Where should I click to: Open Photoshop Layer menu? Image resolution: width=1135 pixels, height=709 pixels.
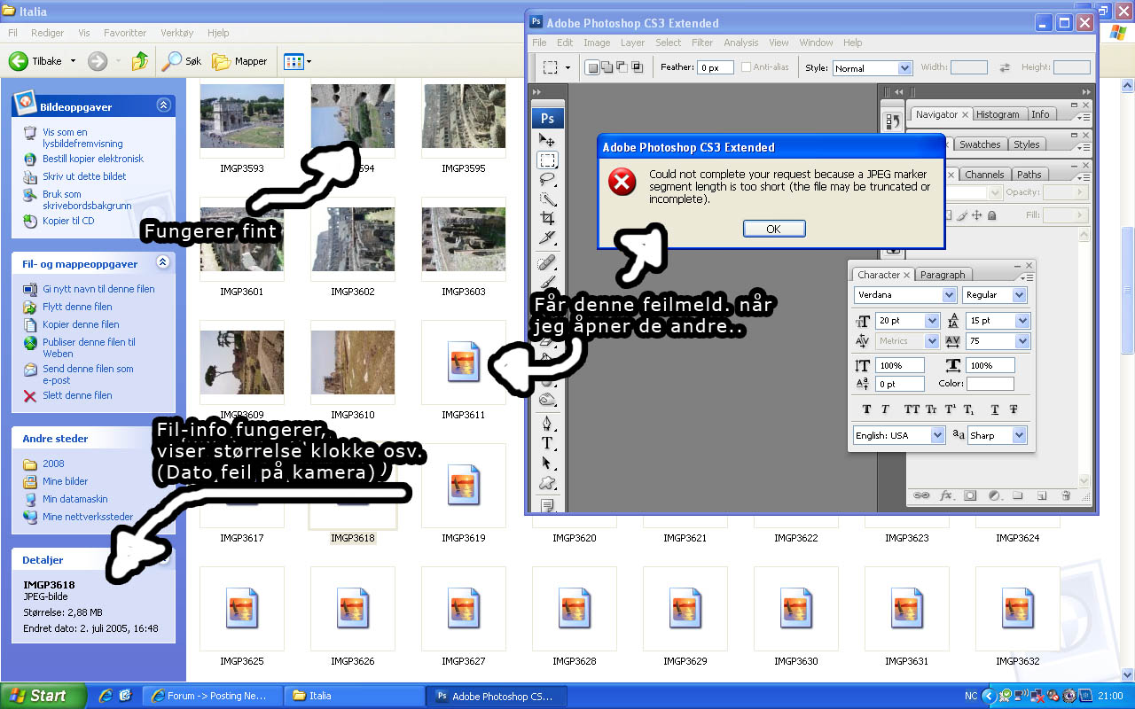(633, 43)
